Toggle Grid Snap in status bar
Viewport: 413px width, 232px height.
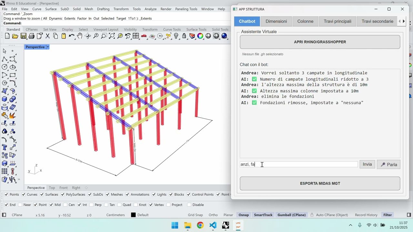[x=196, y=215]
